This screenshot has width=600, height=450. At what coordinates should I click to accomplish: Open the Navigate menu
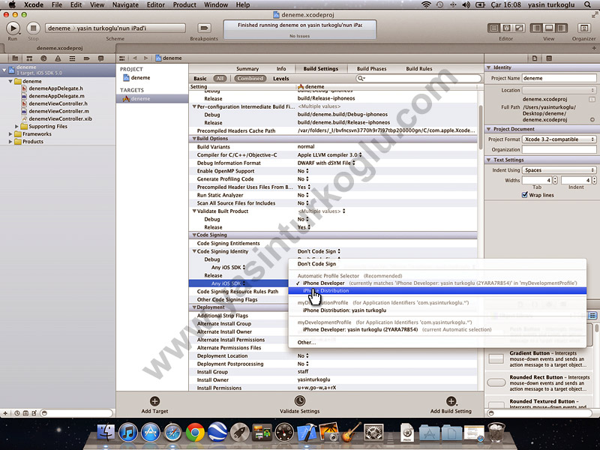tap(125, 4)
